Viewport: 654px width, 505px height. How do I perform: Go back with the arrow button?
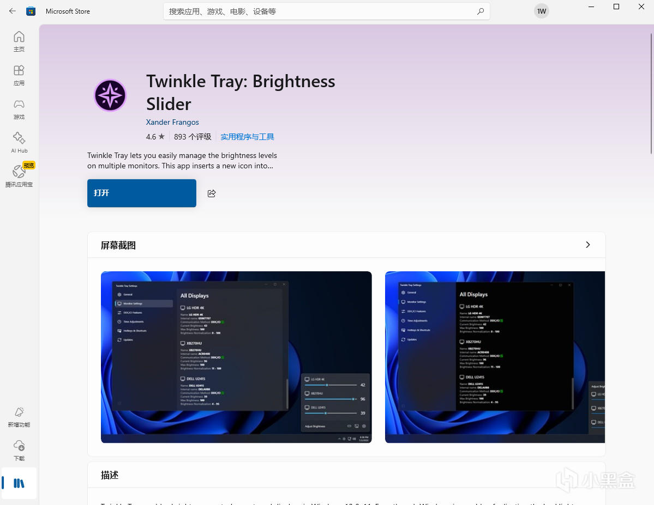point(13,11)
